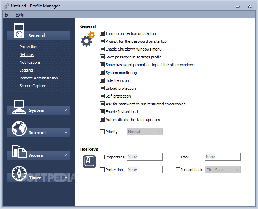Minimize the Profile Manager window
258x209 pixels.
click(237, 6)
